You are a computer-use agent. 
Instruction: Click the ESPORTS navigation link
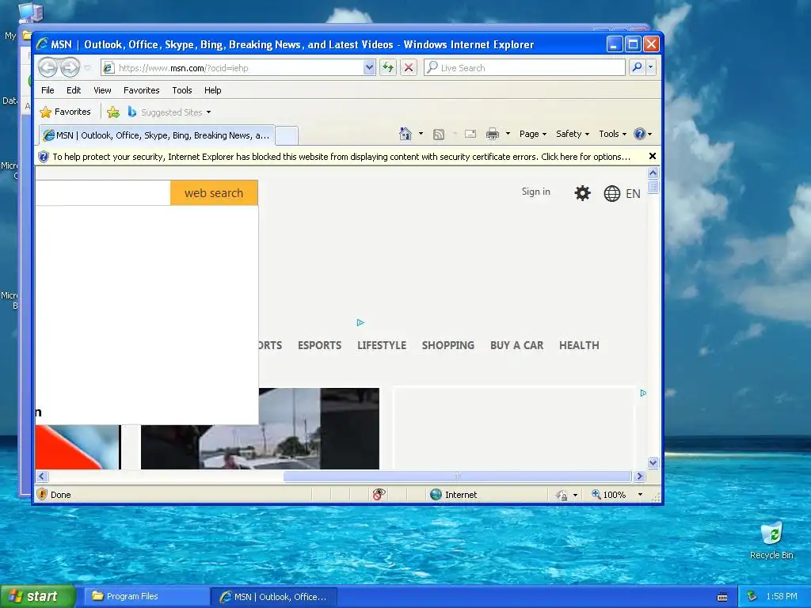[320, 345]
